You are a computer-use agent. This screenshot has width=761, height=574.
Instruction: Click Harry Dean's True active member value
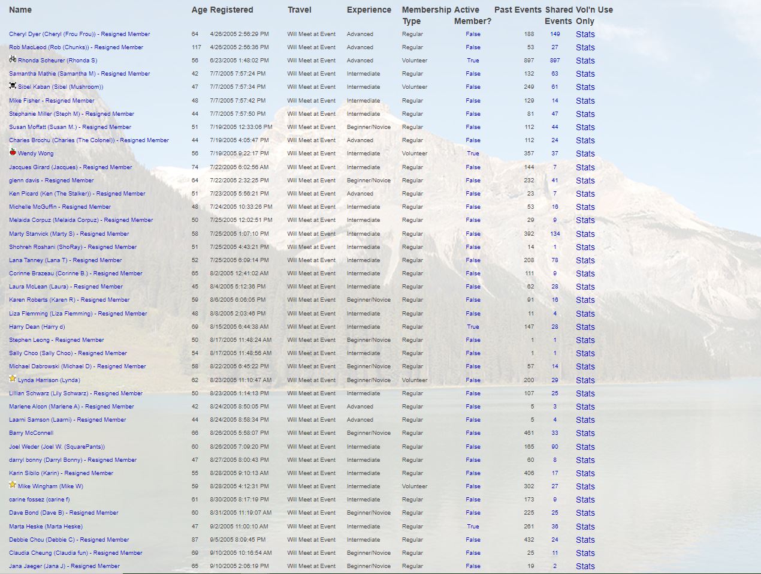tap(473, 327)
